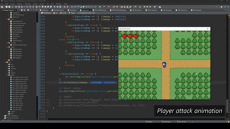Open Package Explorer filter icon
The height and width of the screenshot is (129, 230).
[x=28, y=10]
